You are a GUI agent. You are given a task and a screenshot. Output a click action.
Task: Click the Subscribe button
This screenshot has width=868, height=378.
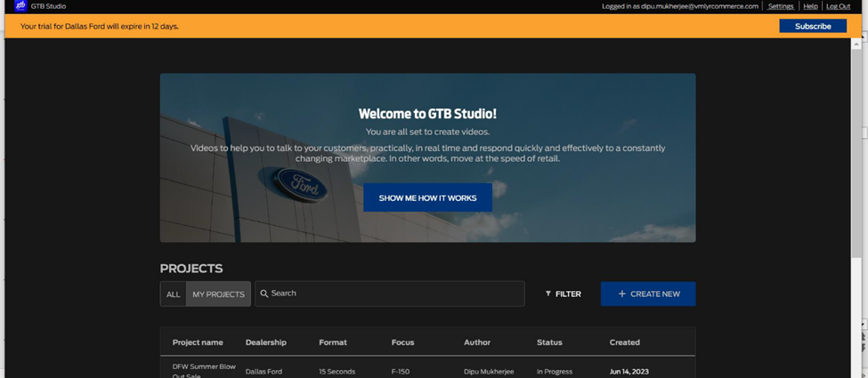coord(813,26)
